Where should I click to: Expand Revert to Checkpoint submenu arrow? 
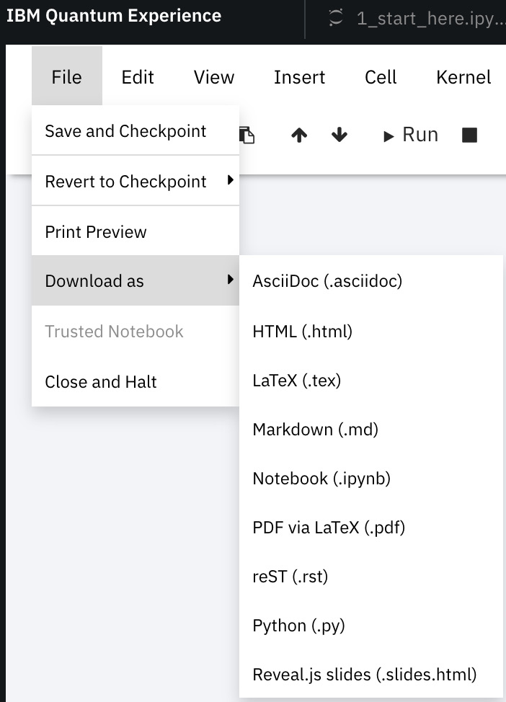tap(230, 180)
